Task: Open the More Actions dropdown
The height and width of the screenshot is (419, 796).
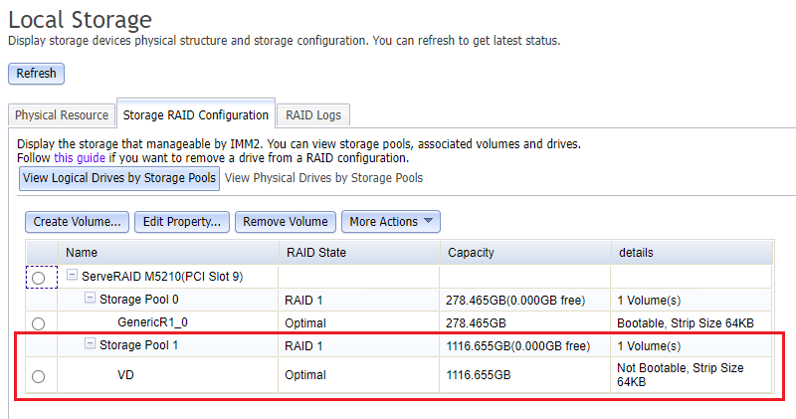Action: (390, 221)
